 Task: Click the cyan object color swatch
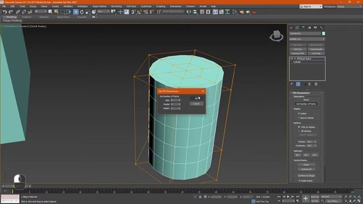point(323,33)
